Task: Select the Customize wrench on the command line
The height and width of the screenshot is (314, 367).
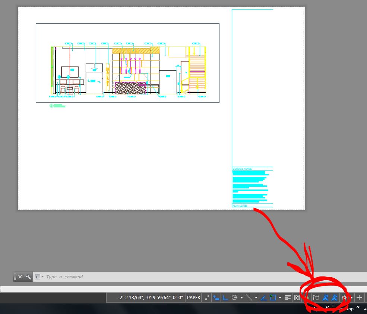Action: (x=29, y=277)
